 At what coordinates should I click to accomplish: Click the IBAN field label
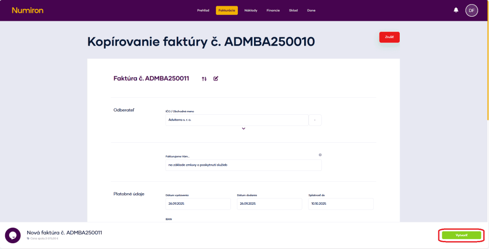click(x=169, y=219)
